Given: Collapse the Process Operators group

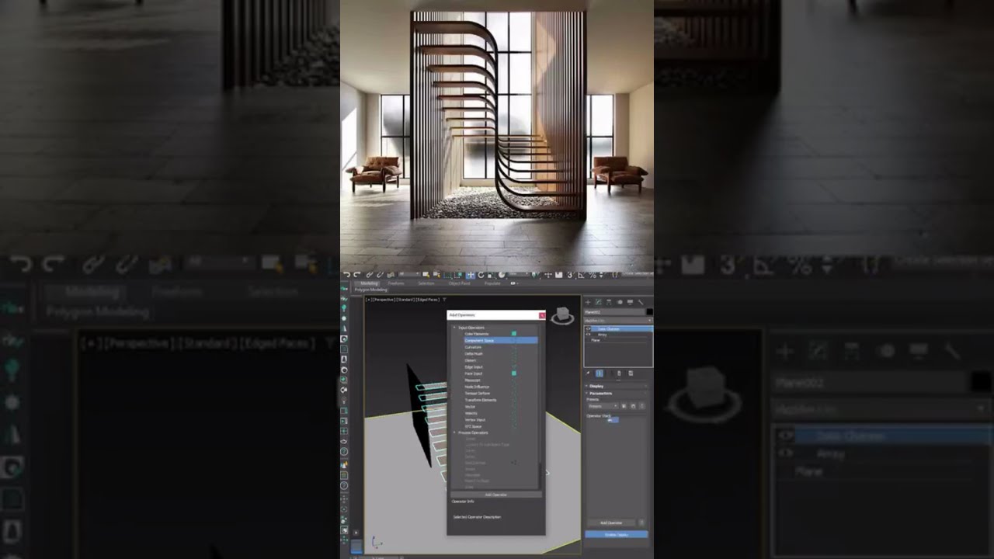Looking at the screenshot, I should point(455,432).
